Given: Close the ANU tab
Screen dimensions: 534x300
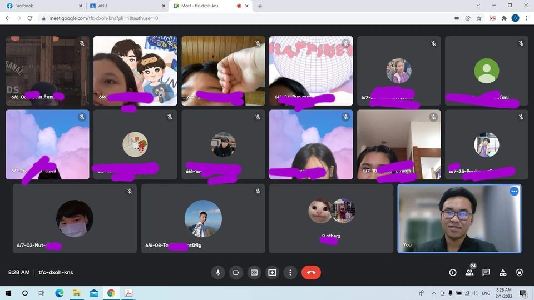Looking at the screenshot, I should click(164, 6).
